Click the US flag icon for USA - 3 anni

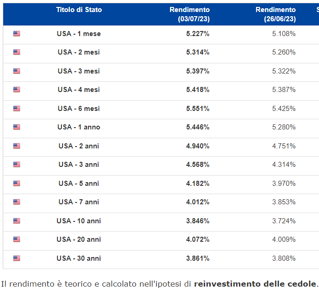coord(17,165)
